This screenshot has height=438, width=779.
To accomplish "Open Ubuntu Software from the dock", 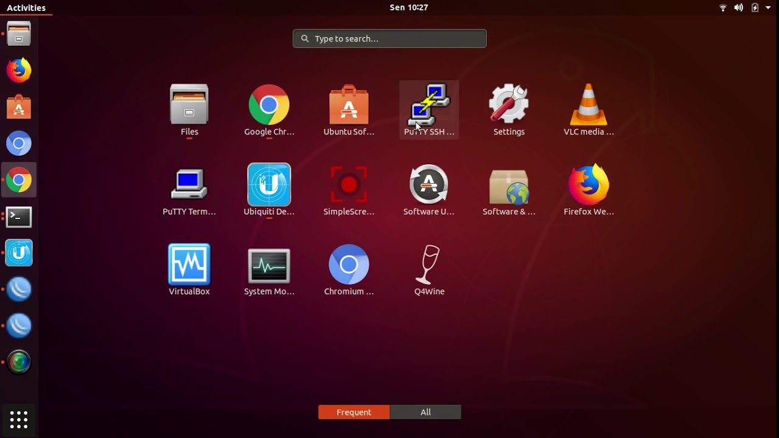I will tap(19, 107).
